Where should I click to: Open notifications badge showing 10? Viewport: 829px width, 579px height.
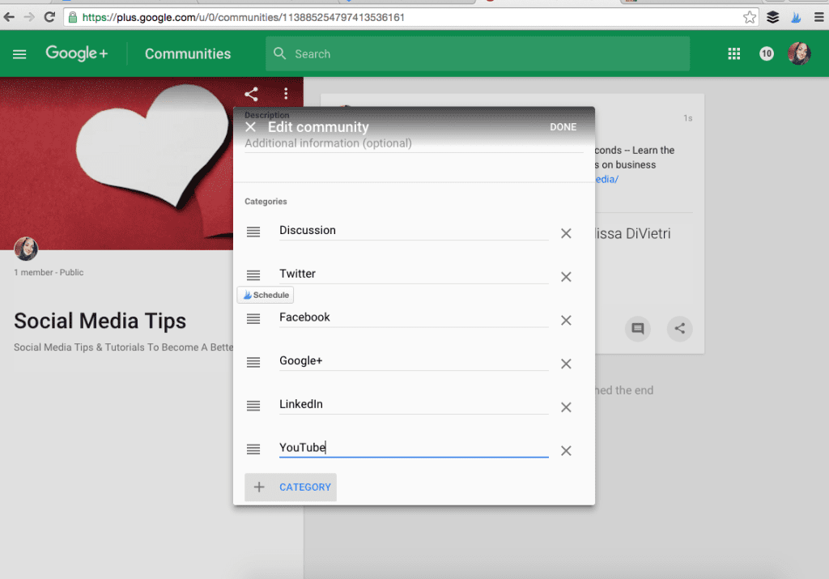[766, 54]
